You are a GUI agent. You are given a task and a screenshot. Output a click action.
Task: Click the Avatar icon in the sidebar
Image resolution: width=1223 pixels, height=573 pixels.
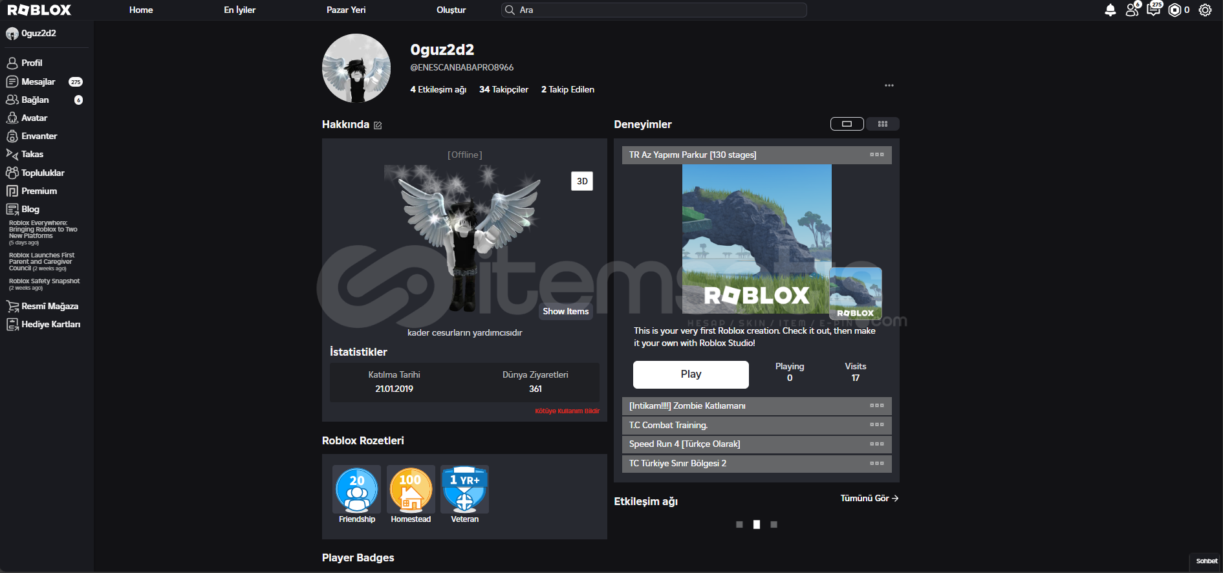(x=12, y=118)
